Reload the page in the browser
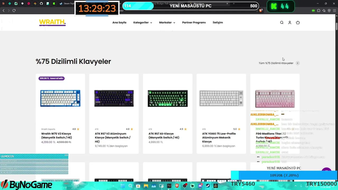Screen dimensions: 338x190 pos(14,11)
